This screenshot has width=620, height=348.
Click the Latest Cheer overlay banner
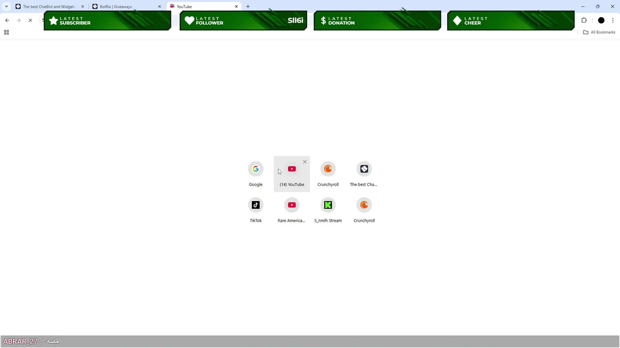[x=511, y=21]
